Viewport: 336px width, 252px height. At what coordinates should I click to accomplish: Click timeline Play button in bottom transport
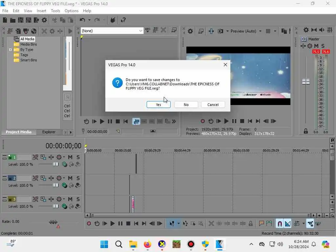click(112, 224)
